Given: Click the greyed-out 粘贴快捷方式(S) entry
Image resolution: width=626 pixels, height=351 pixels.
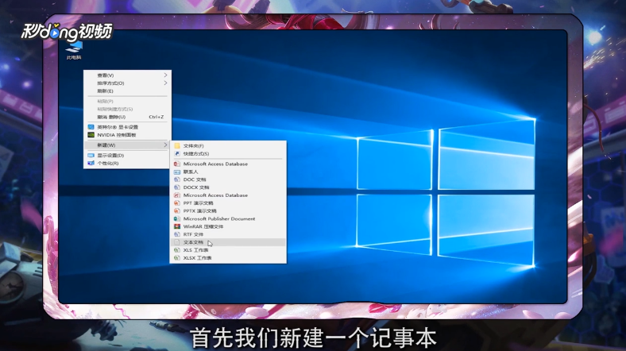Looking at the screenshot, I should pos(115,109).
